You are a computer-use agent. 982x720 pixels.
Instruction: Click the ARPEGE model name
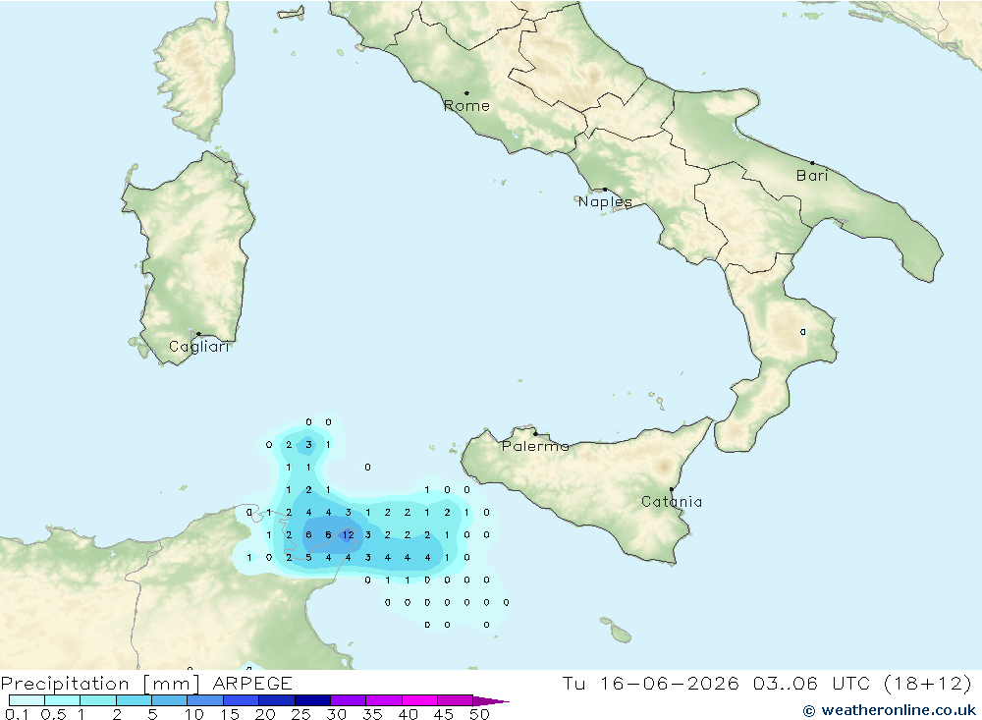pos(251,683)
